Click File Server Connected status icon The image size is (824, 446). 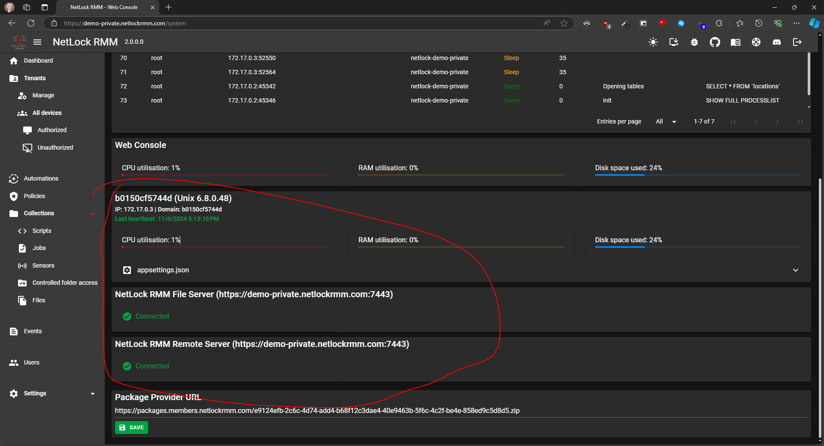127,316
